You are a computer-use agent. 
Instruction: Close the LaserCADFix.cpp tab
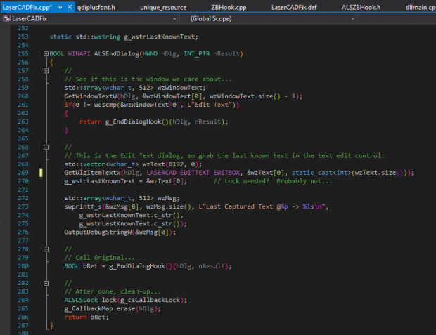[x=68, y=6]
